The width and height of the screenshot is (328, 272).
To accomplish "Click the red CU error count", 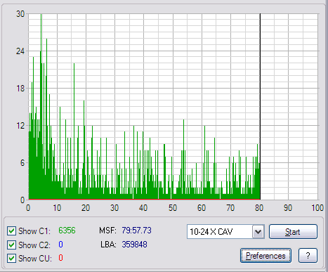I will [60, 258].
